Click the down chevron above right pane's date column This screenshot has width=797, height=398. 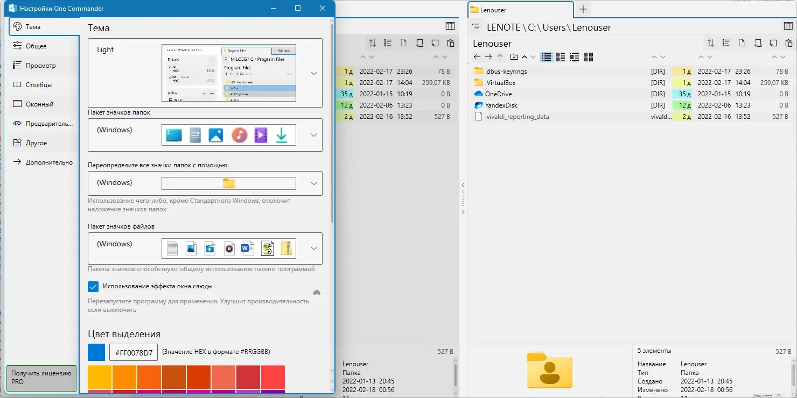(710, 57)
